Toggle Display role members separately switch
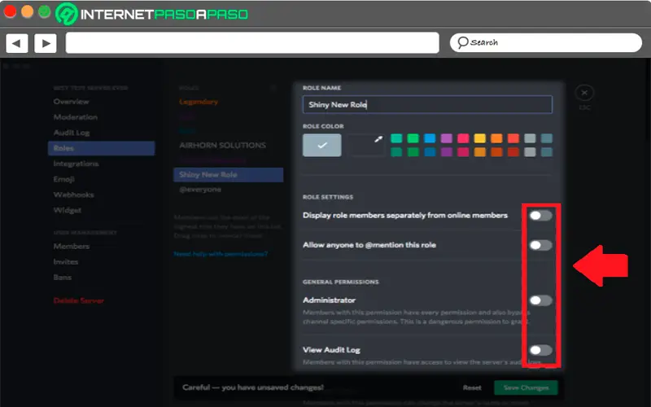651x407 pixels. click(x=540, y=215)
